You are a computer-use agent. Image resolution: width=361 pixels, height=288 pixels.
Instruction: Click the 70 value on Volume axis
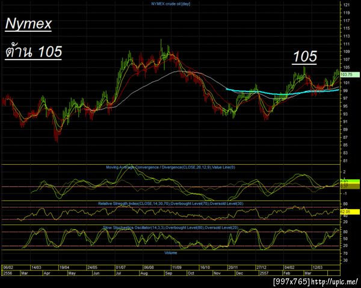click(345, 253)
